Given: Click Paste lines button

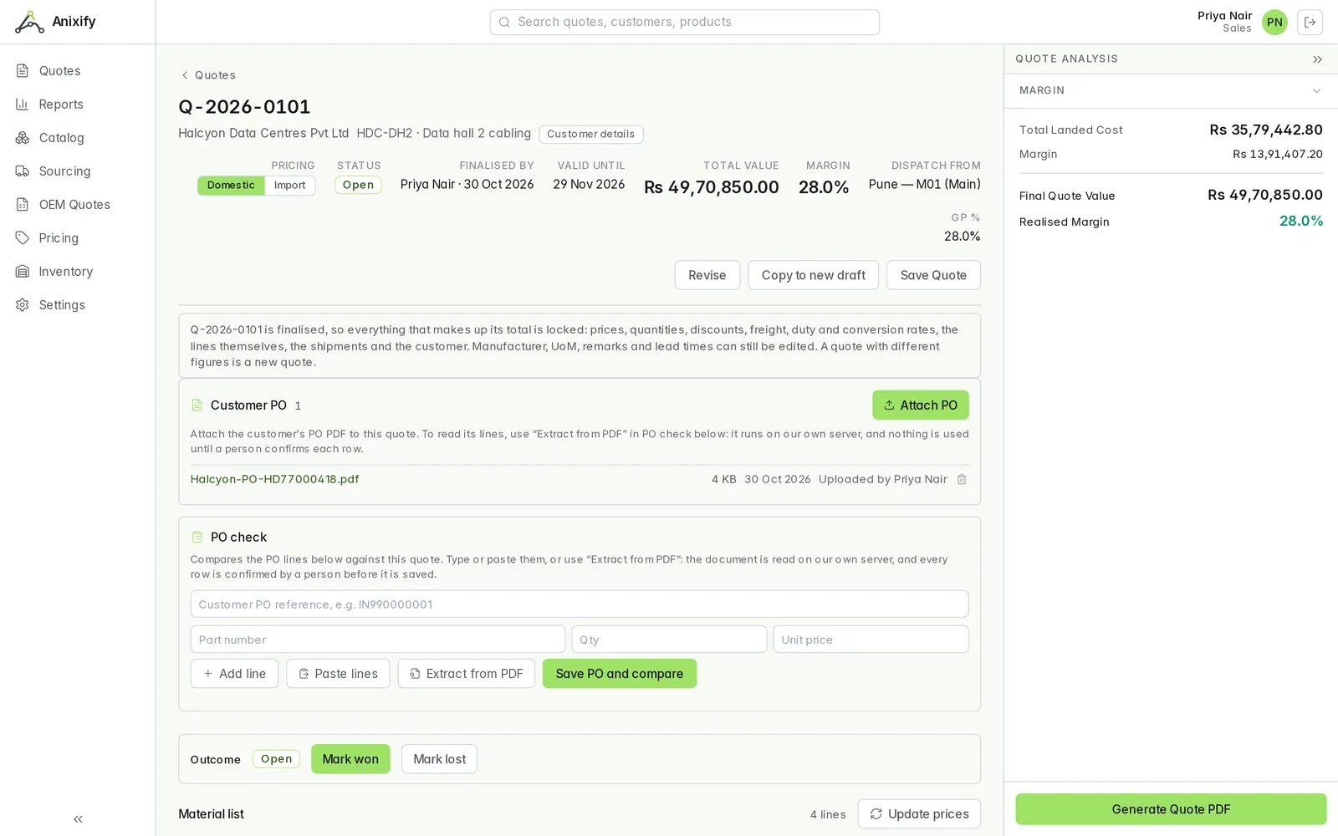Looking at the screenshot, I should click(x=338, y=674).
